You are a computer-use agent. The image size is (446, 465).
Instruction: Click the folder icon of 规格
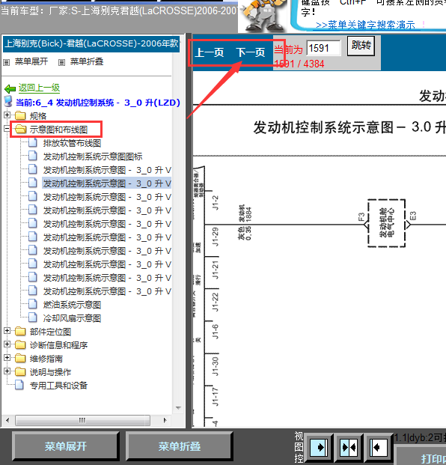20,115
